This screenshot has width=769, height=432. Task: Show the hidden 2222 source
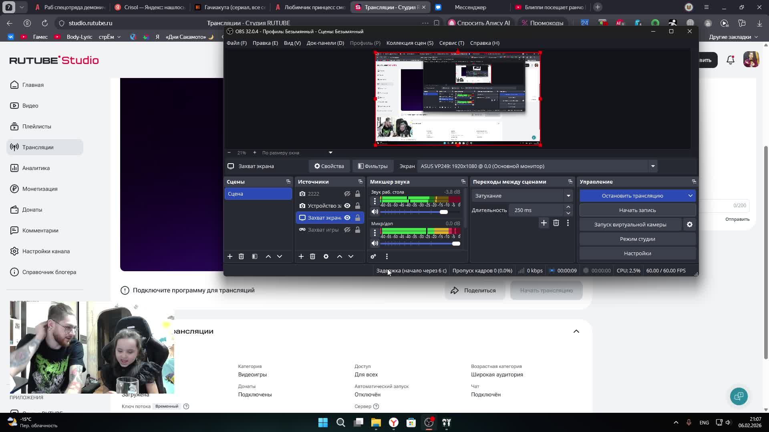(x=347, y=194)
